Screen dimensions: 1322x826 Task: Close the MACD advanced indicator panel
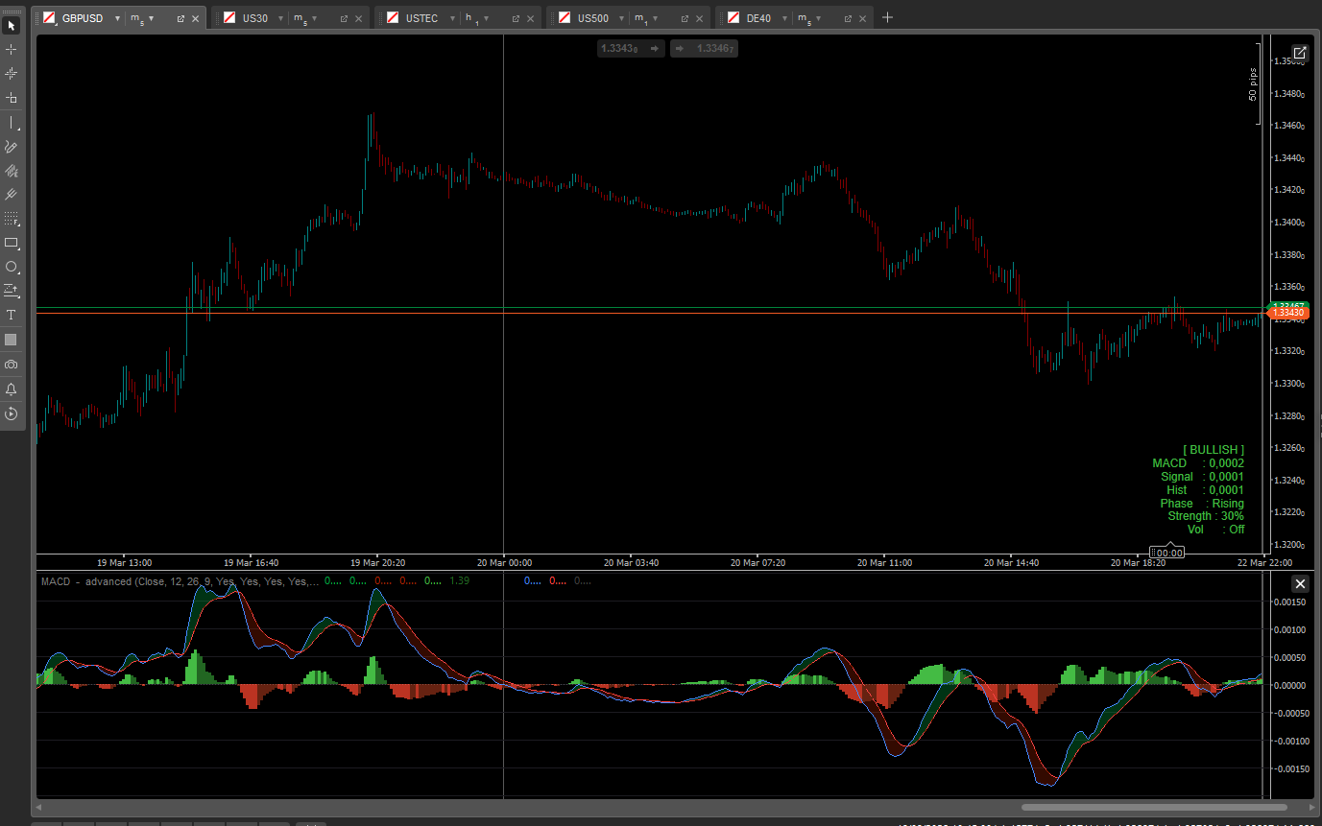pyautogui.click(x=1299, y=583)
